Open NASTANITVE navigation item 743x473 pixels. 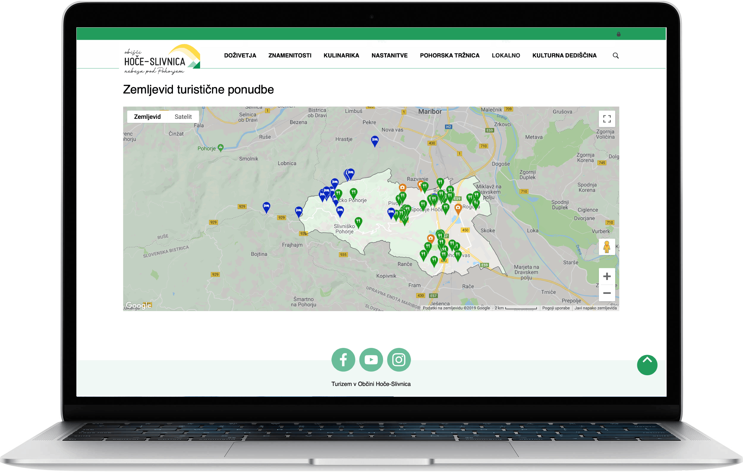(x=389, y=56)
